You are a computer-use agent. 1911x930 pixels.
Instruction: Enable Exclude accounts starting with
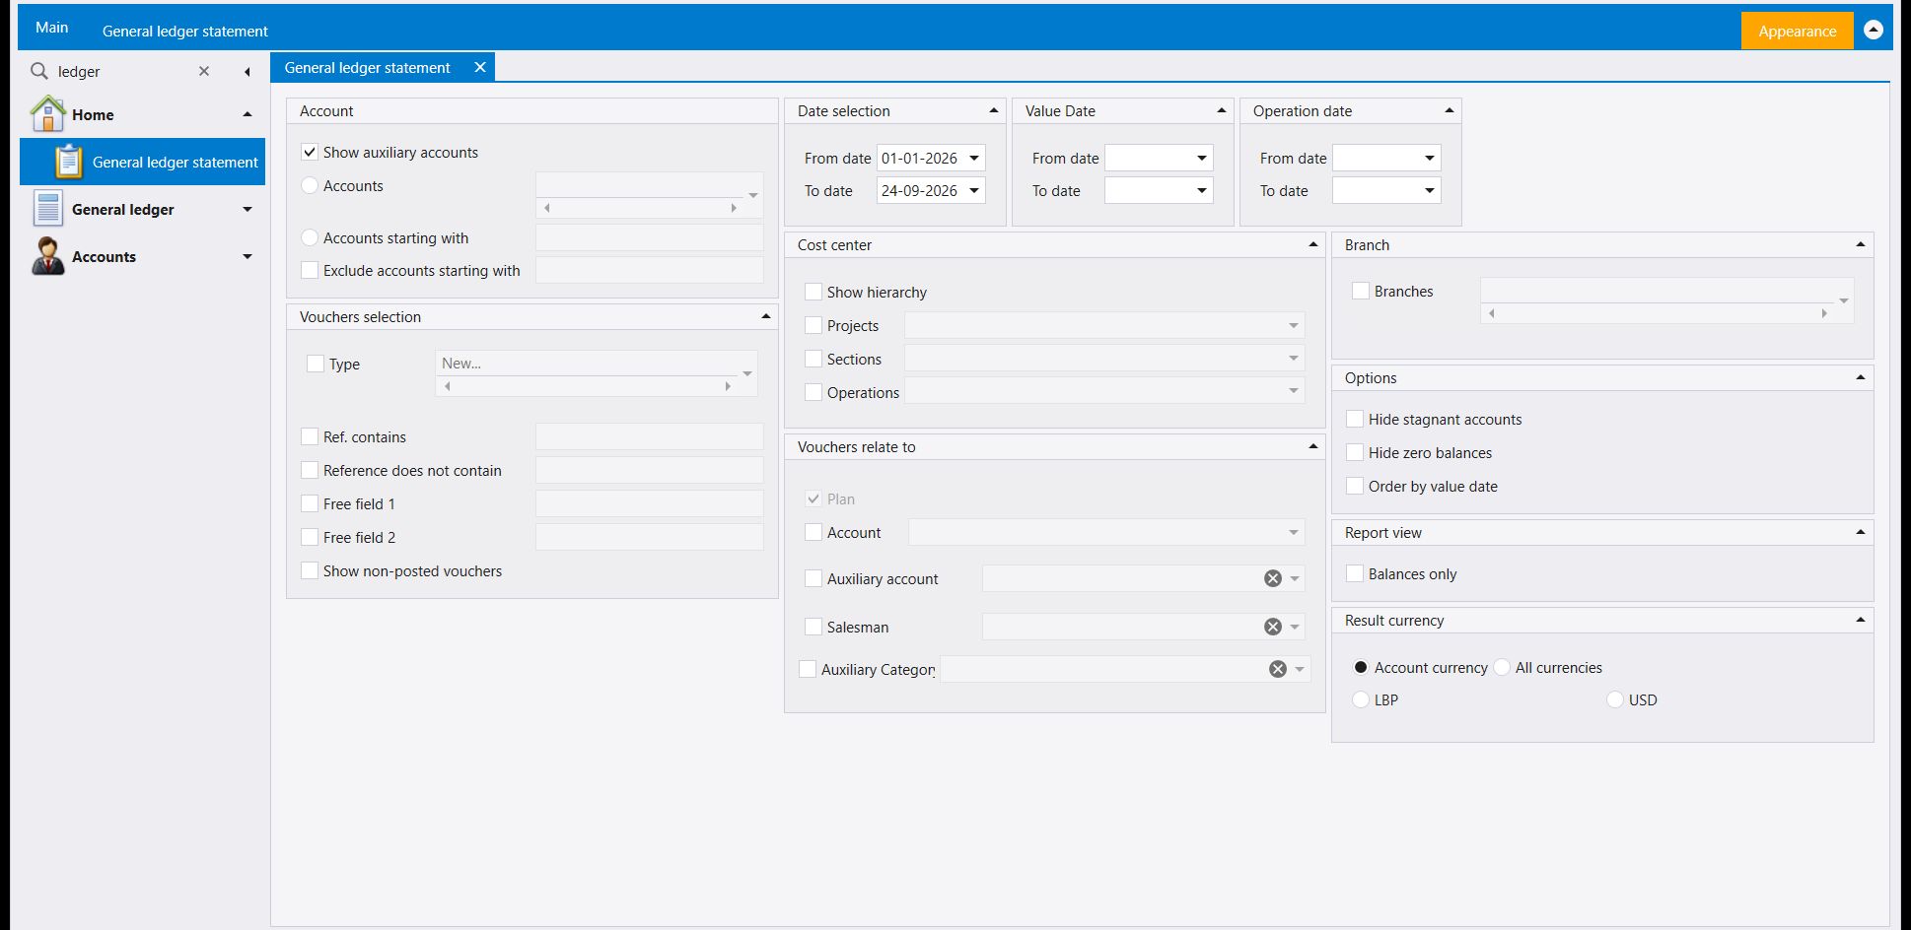(x=310, y=270)
